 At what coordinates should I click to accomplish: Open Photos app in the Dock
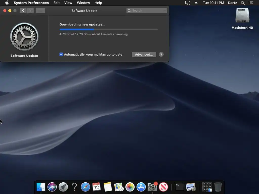(x=130, y=187)
